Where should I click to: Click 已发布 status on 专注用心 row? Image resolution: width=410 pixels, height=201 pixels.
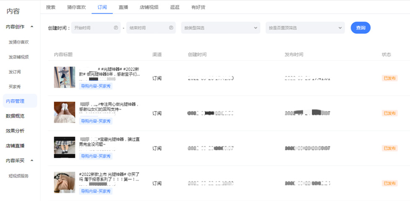tap(389, 113)
